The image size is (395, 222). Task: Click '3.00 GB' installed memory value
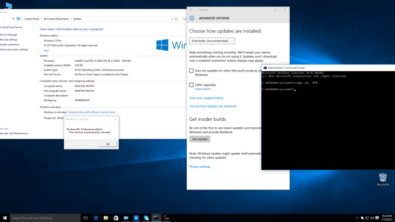point(79,66)
